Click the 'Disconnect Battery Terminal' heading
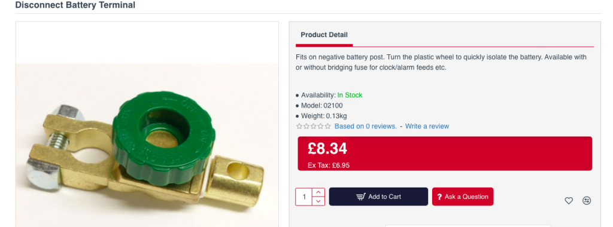This screenshot has height=227, width=613. (x=75, y=5)
